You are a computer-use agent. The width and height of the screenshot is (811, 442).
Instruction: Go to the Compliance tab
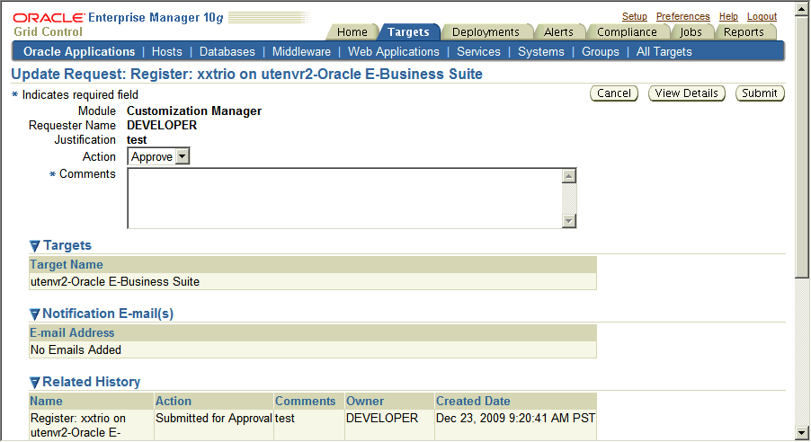(627, 32)
